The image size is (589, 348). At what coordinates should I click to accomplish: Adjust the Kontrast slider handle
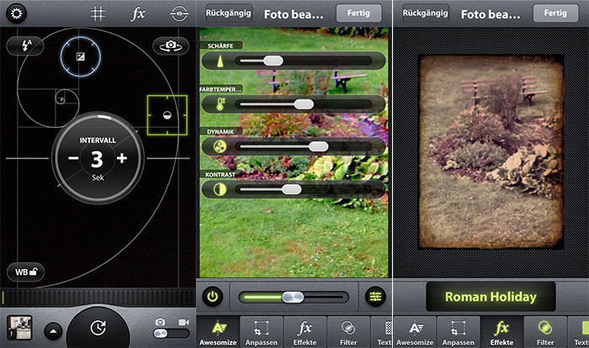point(291,190)
